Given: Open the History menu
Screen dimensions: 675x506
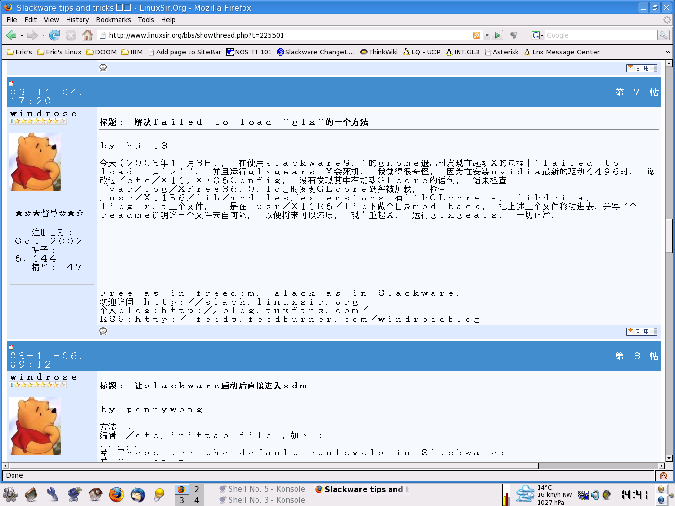Looking at the screenshot, I should [78, 20].
